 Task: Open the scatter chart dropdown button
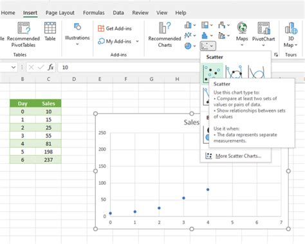coord(208,46)
